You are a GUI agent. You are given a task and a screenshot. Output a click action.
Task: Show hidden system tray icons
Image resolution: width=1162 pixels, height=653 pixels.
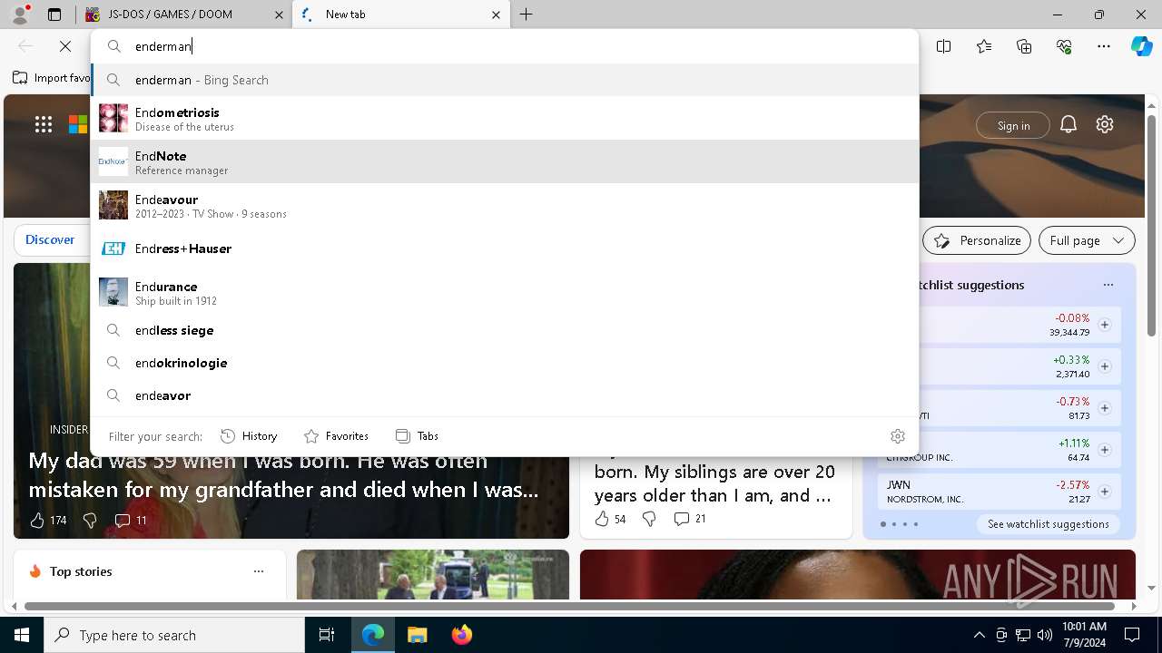(x=979, y=635)
